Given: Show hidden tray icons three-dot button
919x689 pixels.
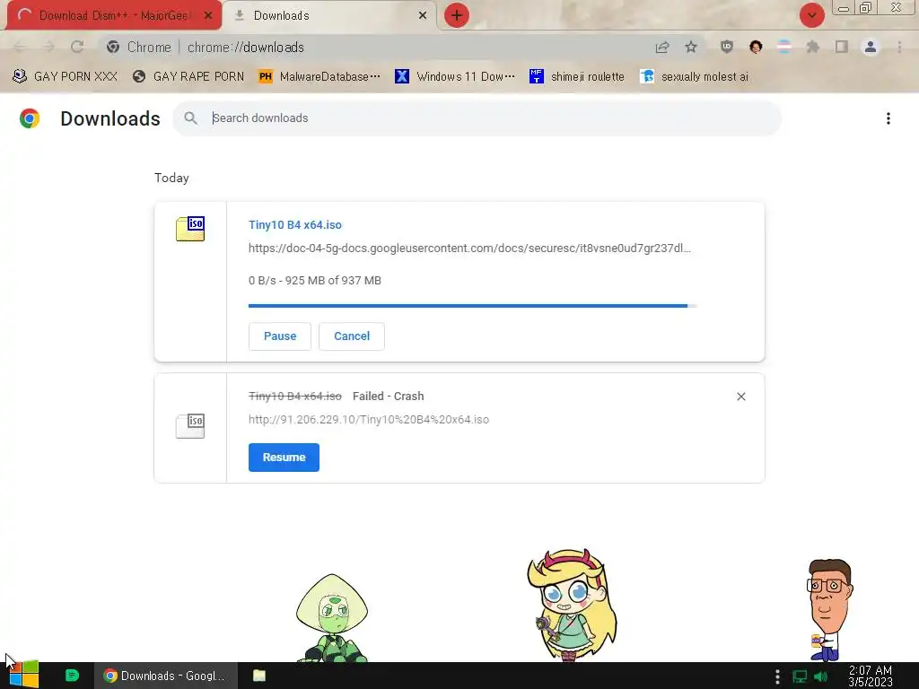Looking at the screenshot, I should coord(777,676).
